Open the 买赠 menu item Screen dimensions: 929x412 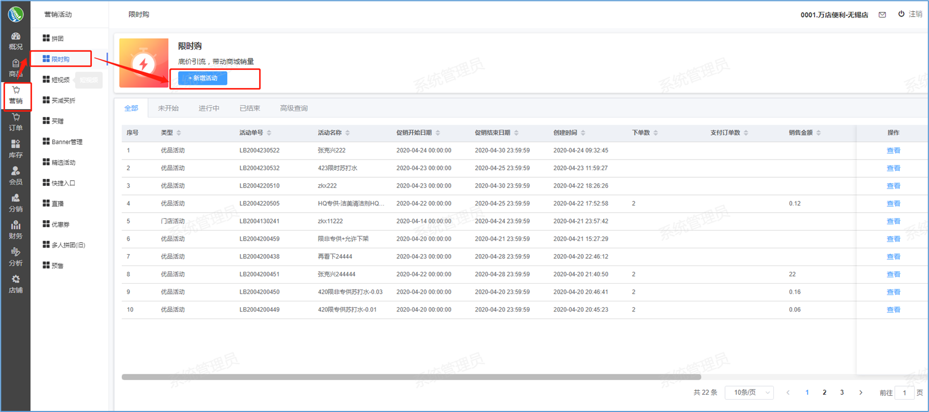point(54,121)
